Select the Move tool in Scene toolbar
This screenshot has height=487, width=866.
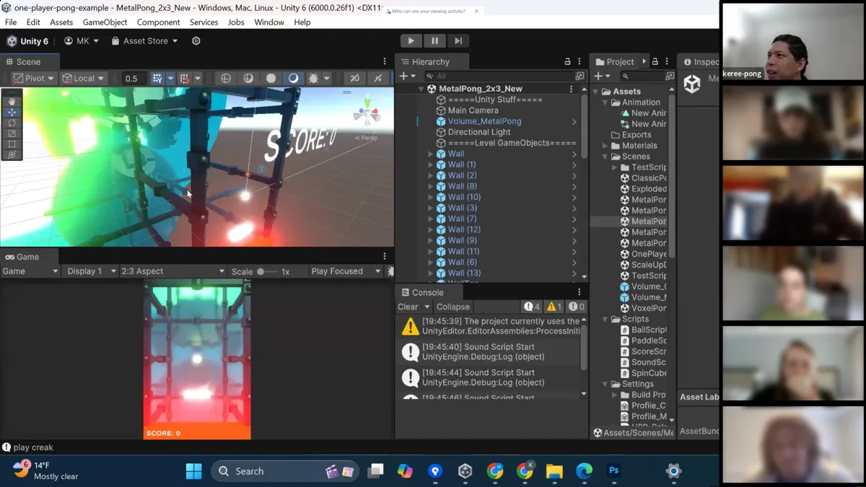pos(12,113)
